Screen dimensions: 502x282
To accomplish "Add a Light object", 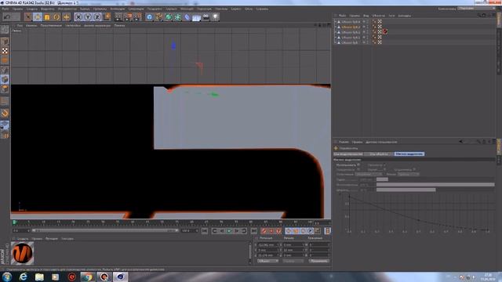I will (x=215, y=16).
